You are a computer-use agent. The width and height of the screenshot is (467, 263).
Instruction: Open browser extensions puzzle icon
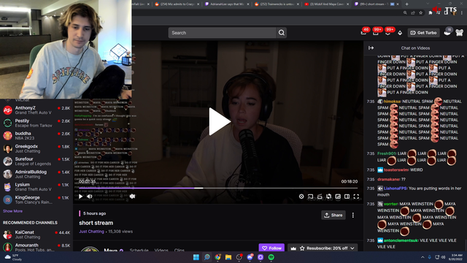click(x=431, y=13)
